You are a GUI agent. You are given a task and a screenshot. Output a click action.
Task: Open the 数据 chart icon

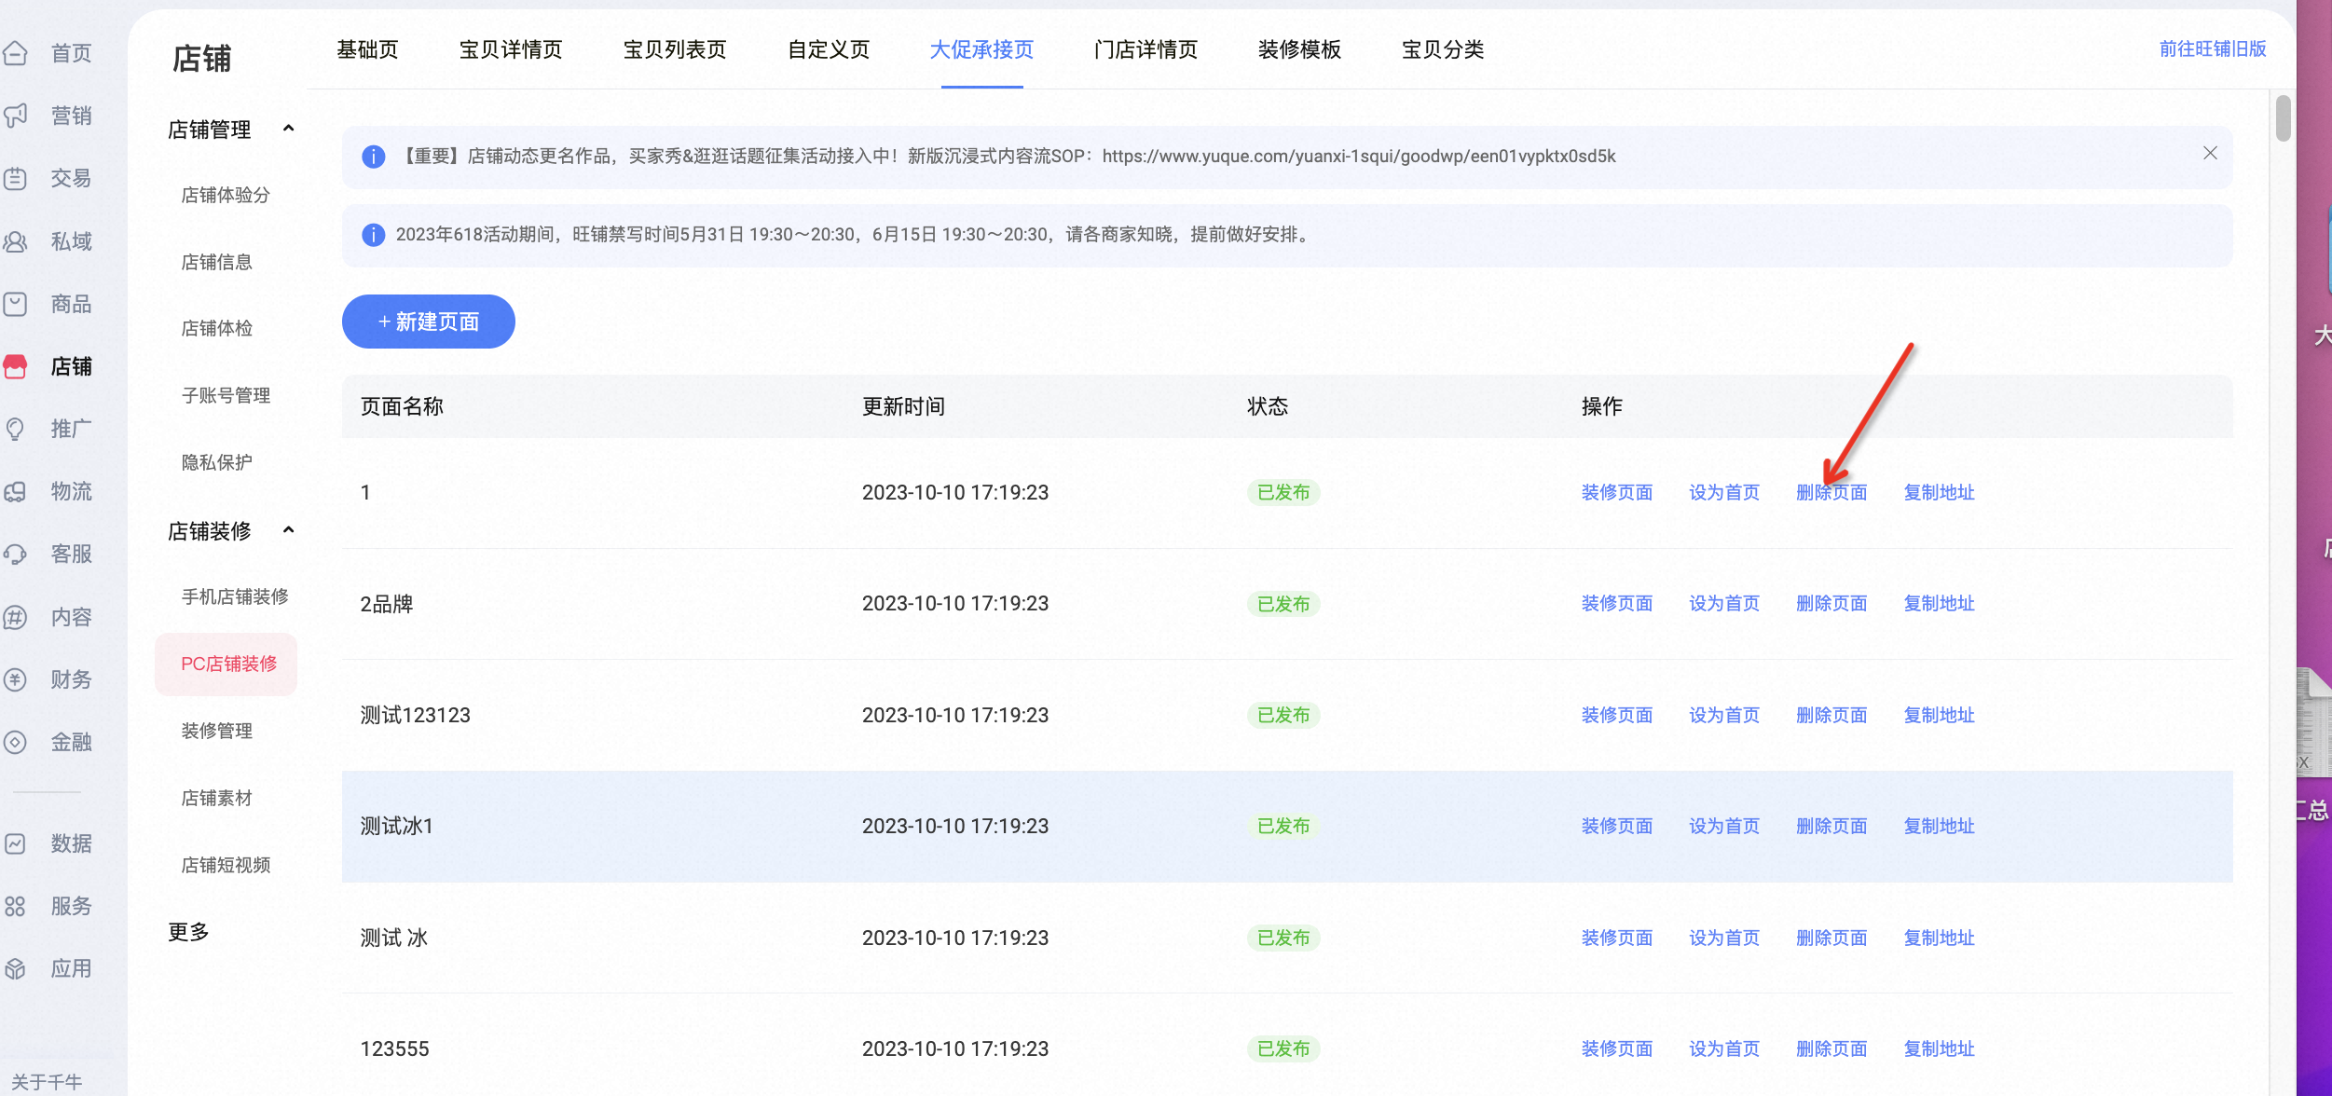coord(16,843)
